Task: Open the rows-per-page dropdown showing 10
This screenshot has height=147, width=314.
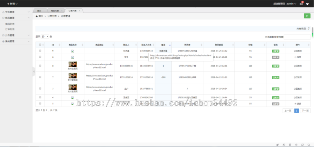Action: [x=45, y=36]
